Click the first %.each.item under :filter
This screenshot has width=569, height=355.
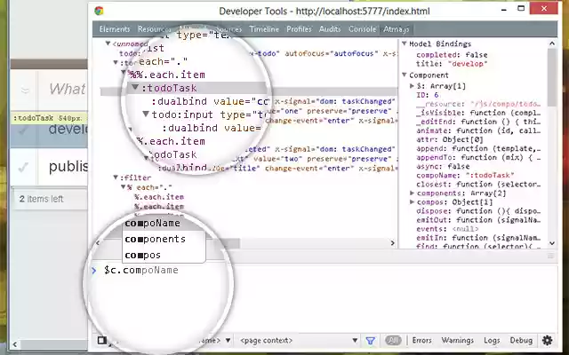(159, 197)
